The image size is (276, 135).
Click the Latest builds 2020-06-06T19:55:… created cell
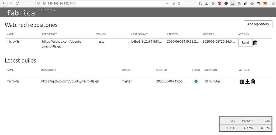coord(171,81)
